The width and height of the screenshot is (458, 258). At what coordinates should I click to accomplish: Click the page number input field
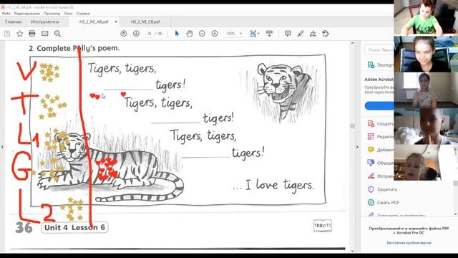tap(150, 34)
